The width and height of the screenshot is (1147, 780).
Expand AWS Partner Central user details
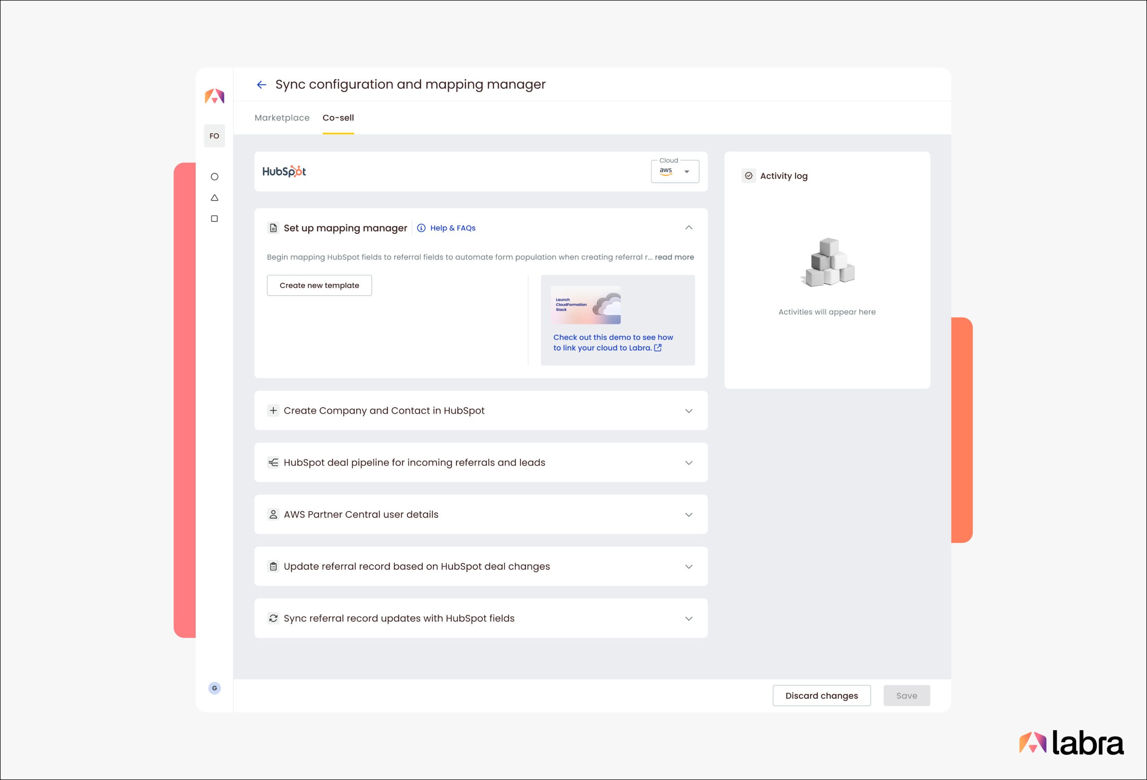689,514
